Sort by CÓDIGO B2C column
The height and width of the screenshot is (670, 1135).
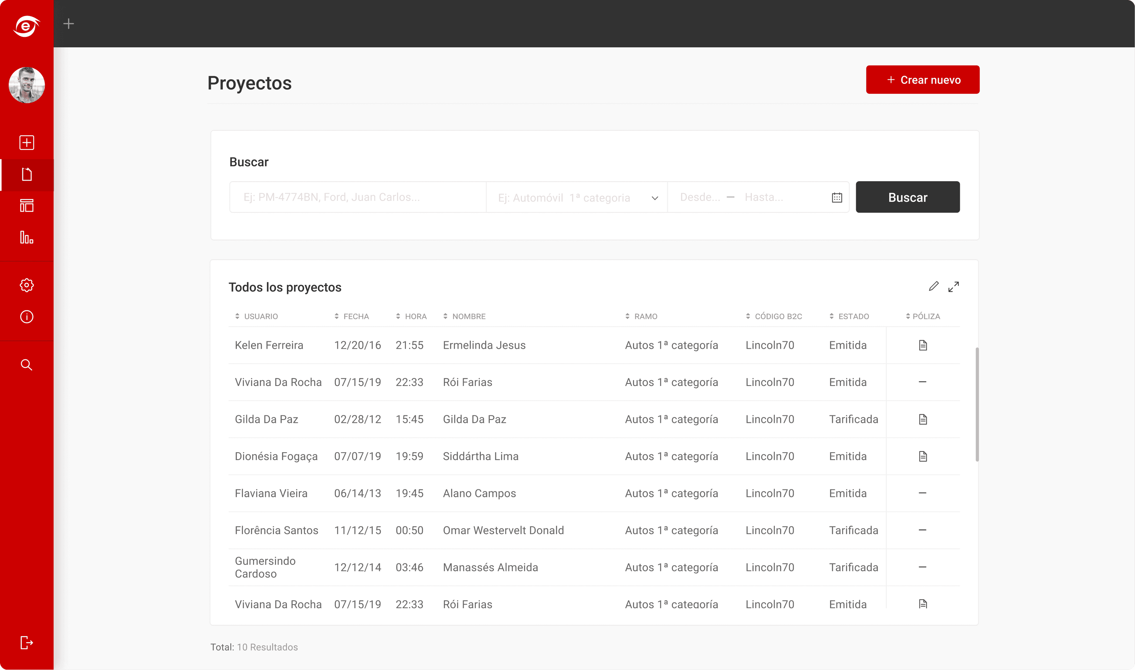pyautogui.click(x=774, y=317)
